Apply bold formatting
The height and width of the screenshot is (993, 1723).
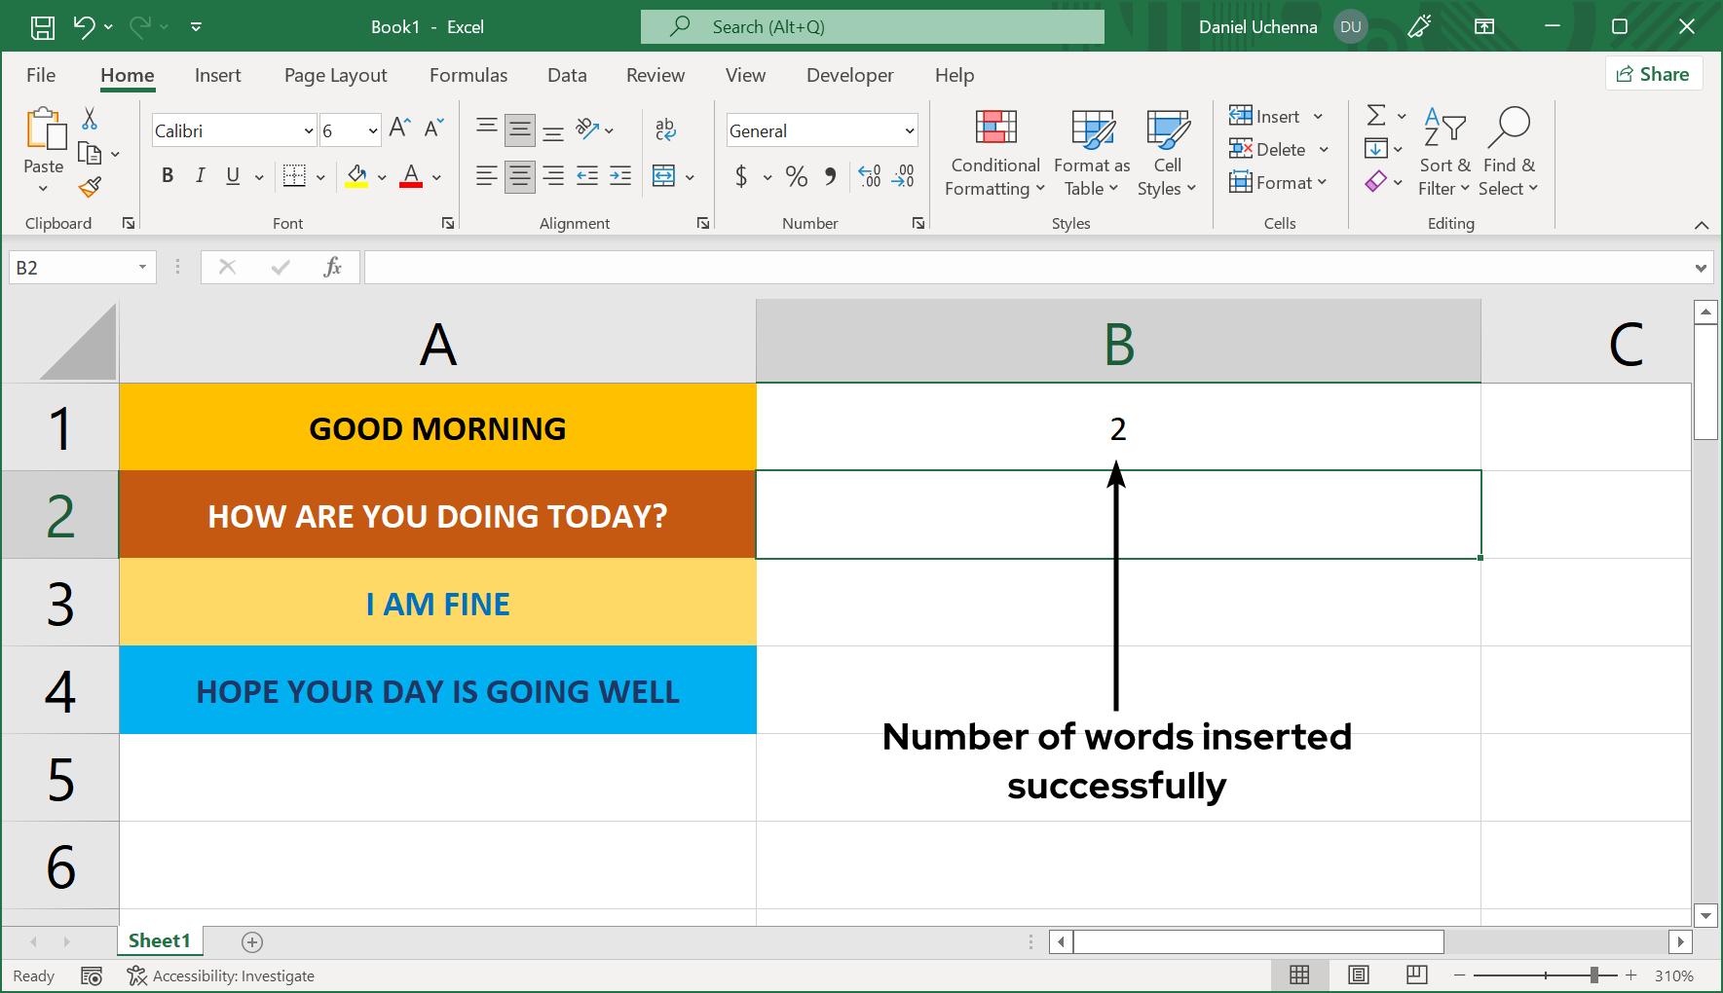pos(167,176)
